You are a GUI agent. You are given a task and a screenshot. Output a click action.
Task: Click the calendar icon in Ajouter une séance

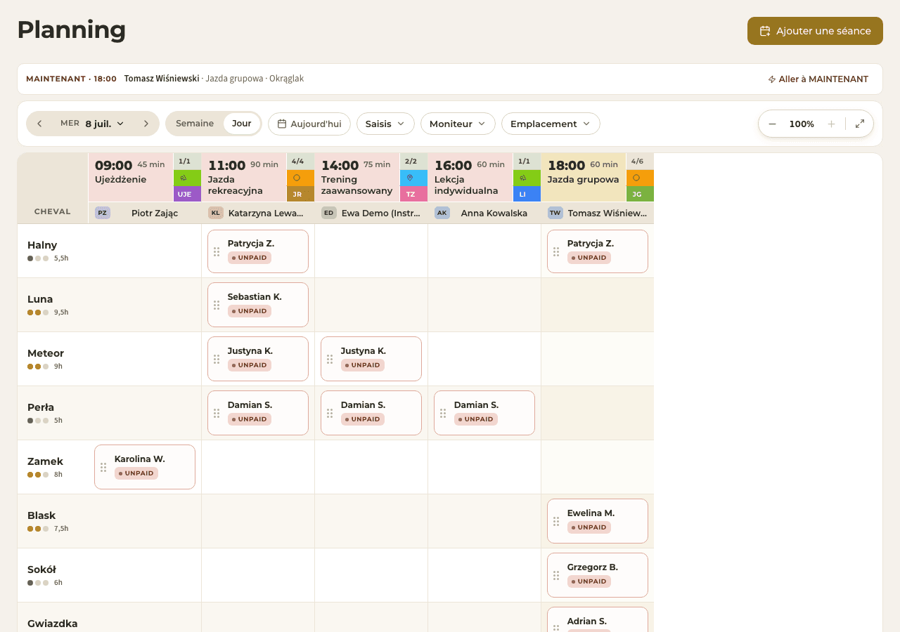coord(765,31)
